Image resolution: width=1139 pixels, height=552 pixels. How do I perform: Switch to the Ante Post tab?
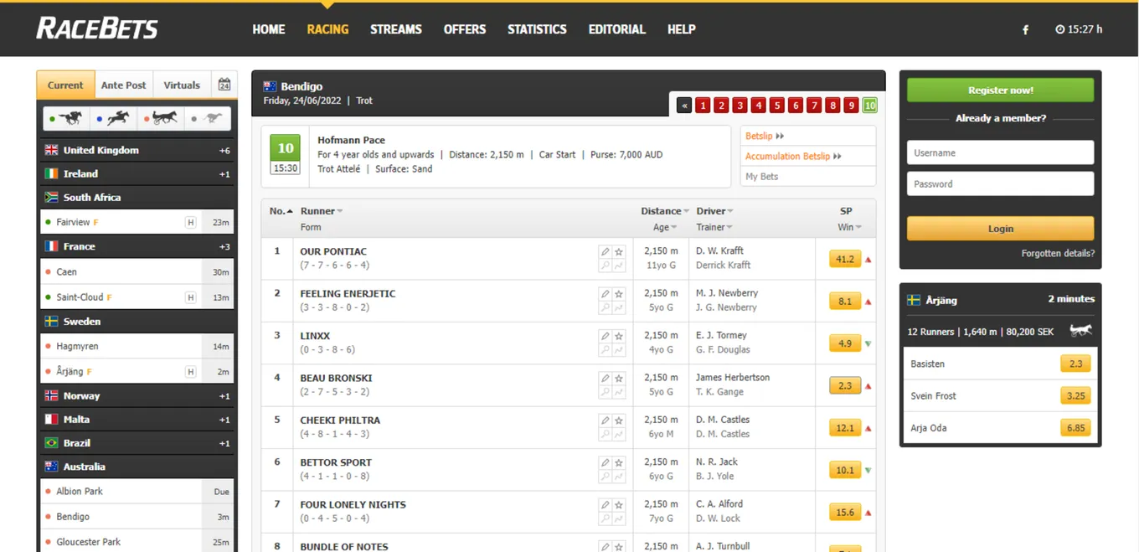pyautogui.click(x=124, y=85)
